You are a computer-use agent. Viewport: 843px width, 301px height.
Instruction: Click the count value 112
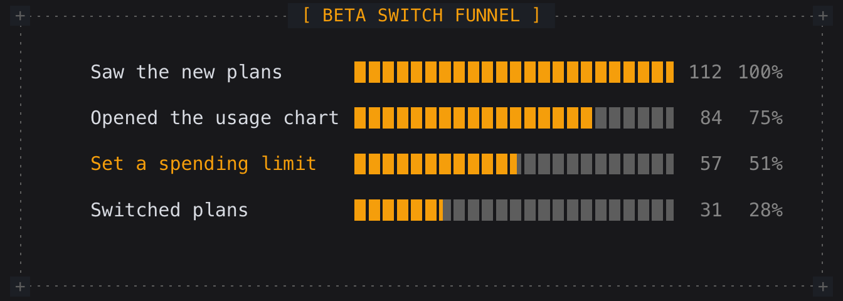(x=705, y=72)
